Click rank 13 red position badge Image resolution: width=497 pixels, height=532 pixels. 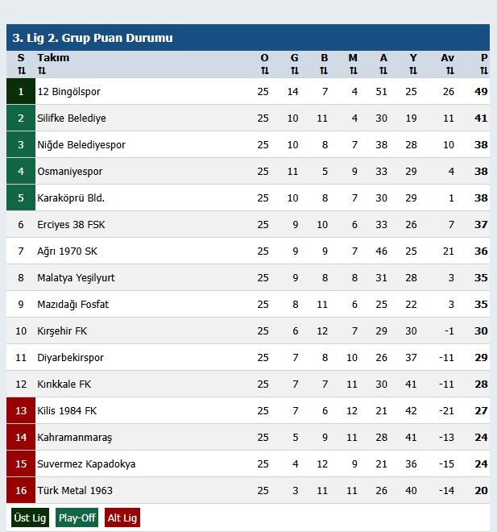(21, 411)
